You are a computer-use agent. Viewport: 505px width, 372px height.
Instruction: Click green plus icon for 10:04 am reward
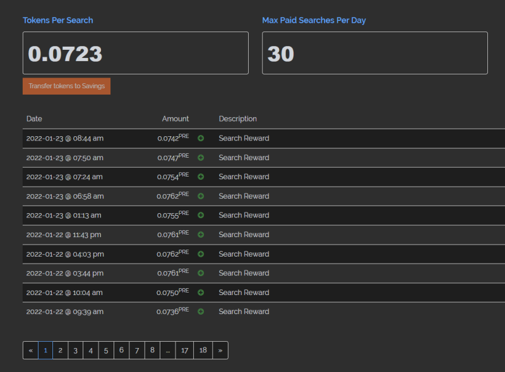(x=201, y=293)
